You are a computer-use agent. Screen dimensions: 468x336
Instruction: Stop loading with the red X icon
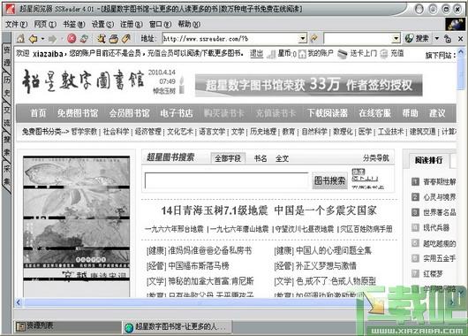[72, 39]
